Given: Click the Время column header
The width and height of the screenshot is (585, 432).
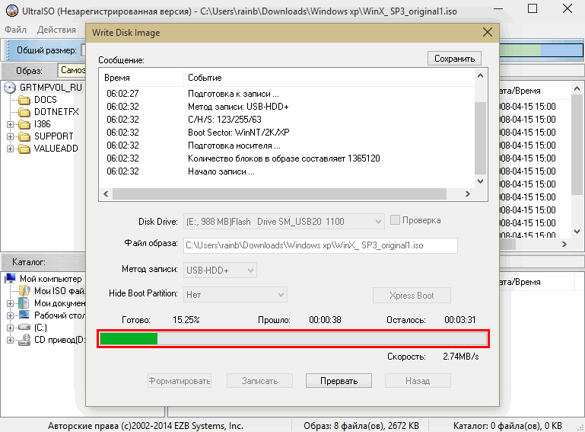Looking at the screenshot, I should (141, 78).
